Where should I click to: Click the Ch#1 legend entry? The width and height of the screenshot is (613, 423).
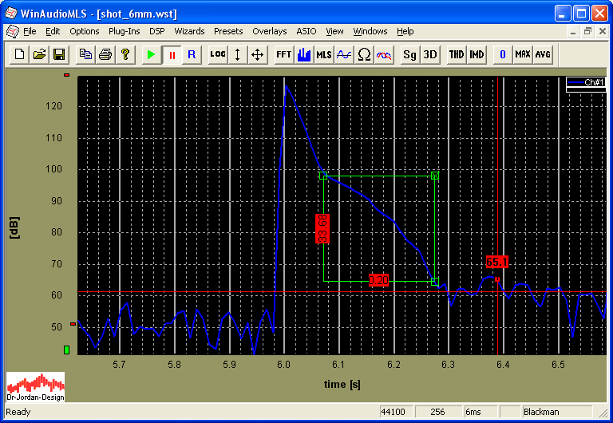[x=586, y=82]
